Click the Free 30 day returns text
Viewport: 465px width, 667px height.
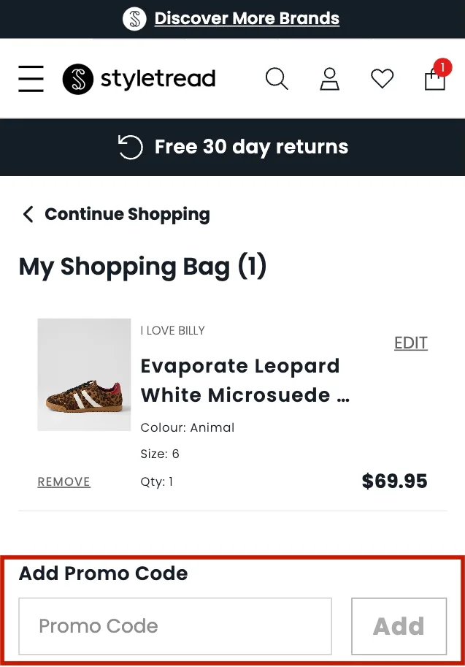click(251, 147)
